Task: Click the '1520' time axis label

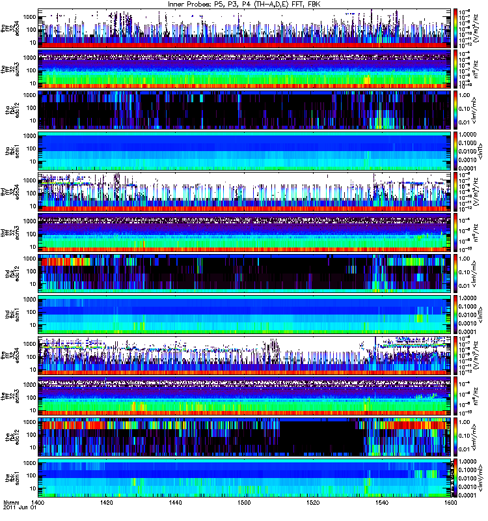Action: 313,503
